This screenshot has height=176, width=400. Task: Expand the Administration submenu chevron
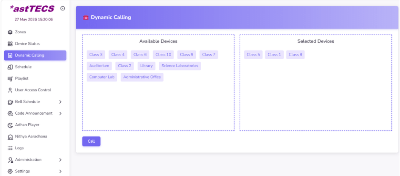coord(60,160)
